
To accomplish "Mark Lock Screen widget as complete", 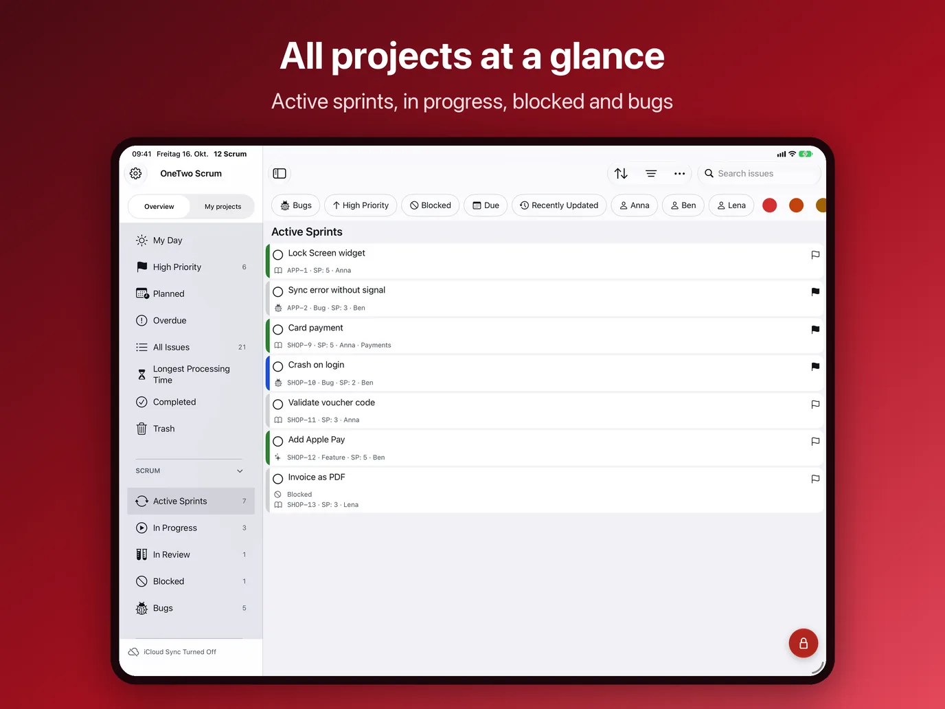I will click(278, 255).
